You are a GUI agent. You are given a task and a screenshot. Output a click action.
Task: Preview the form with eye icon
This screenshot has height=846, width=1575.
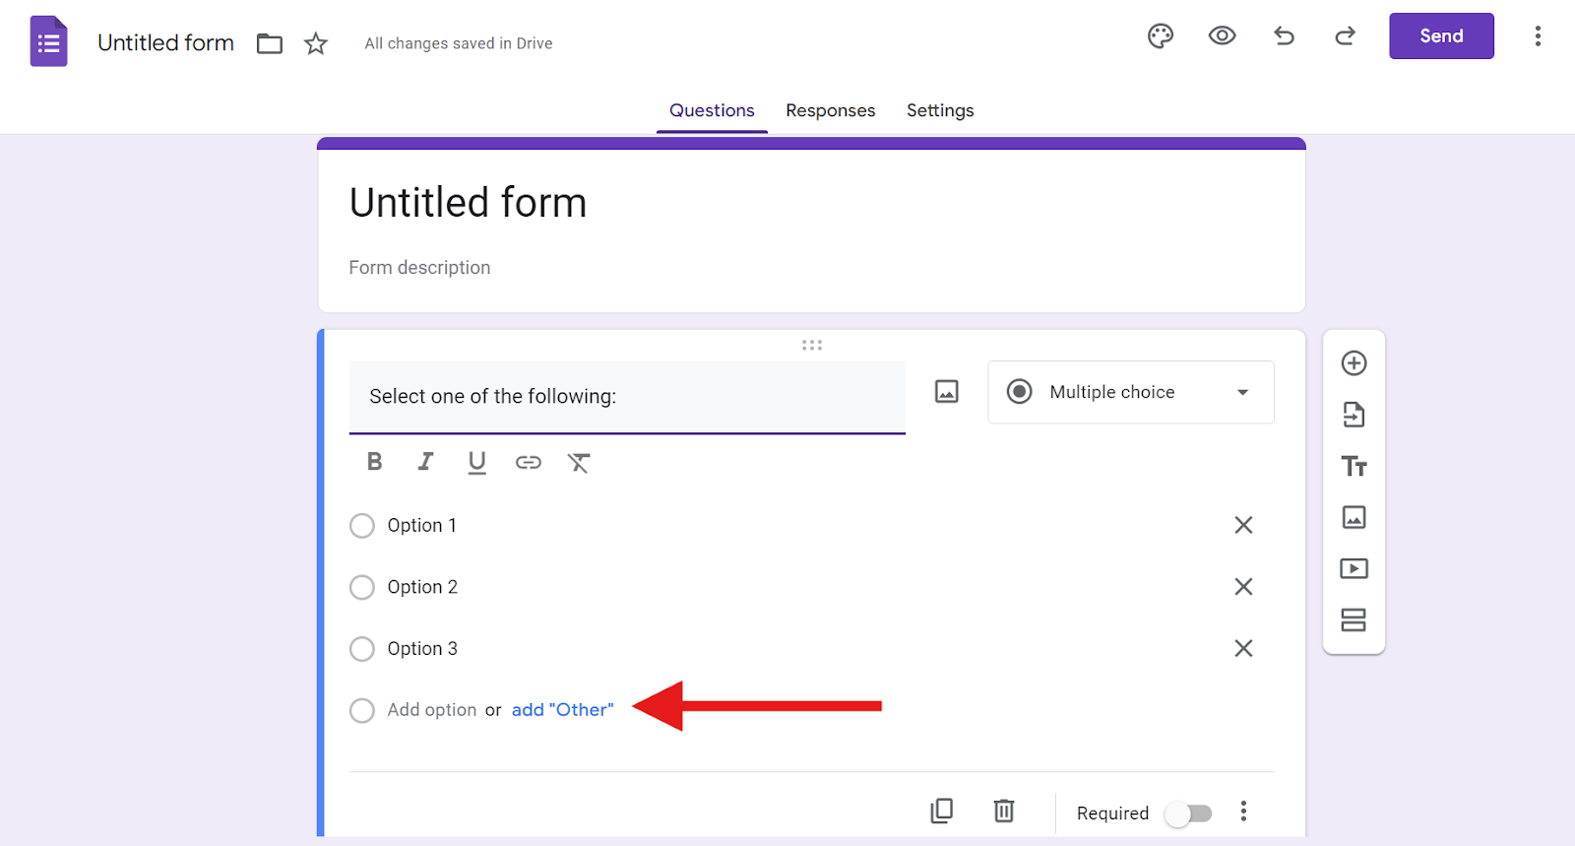1222,36
